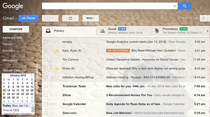
Task: Toggle importance marker on noreply email
Action: 57,42
